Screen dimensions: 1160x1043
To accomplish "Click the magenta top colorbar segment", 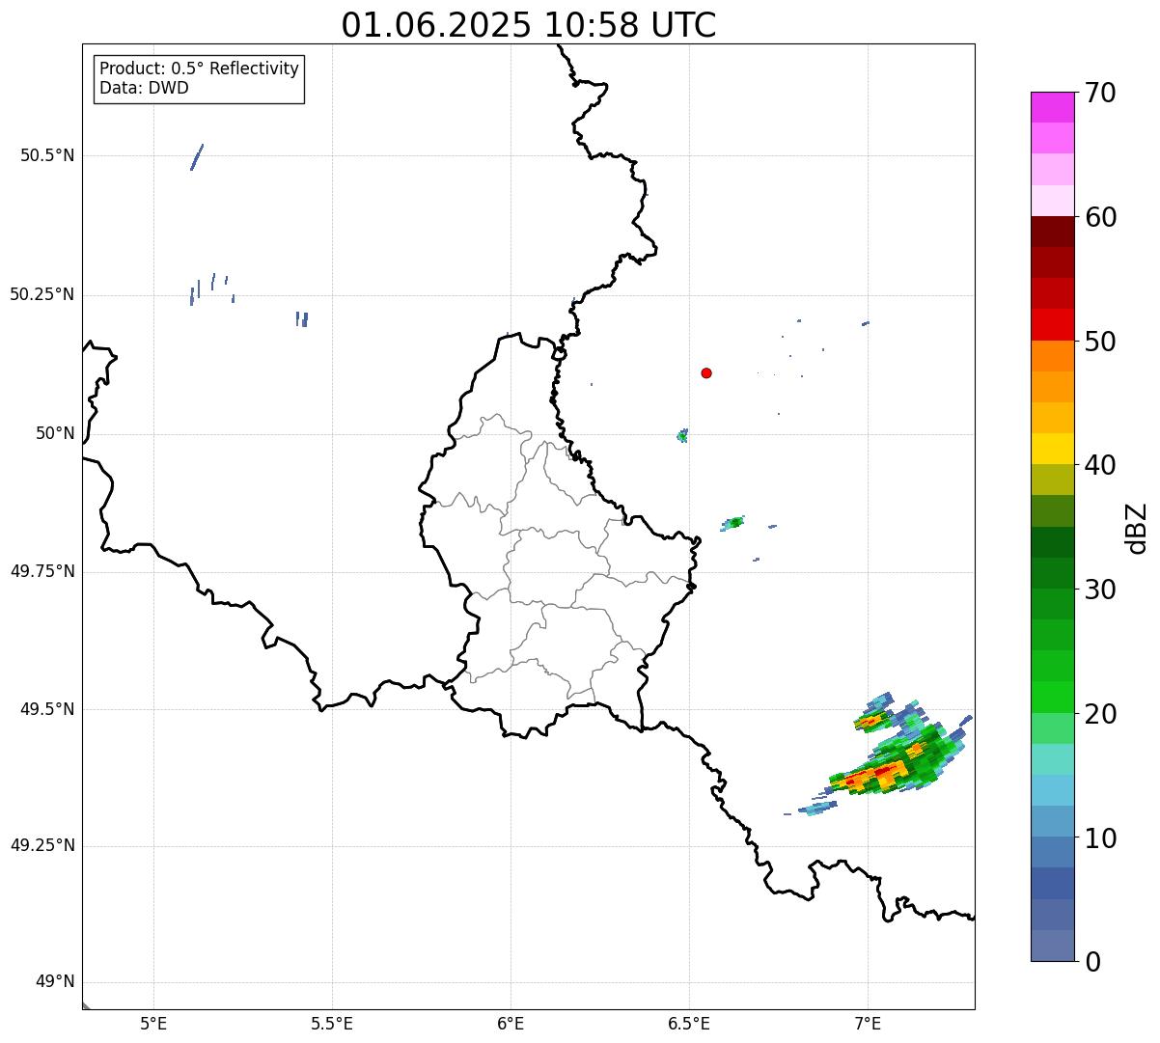I will click(1052, 107).
